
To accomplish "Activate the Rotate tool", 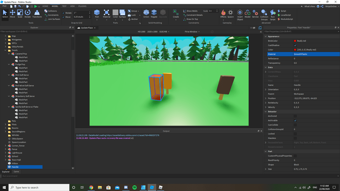I will click(x=28, y=14).
